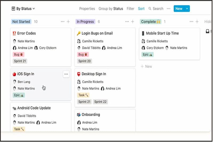Open Complete column options dots

click(191, 22)
